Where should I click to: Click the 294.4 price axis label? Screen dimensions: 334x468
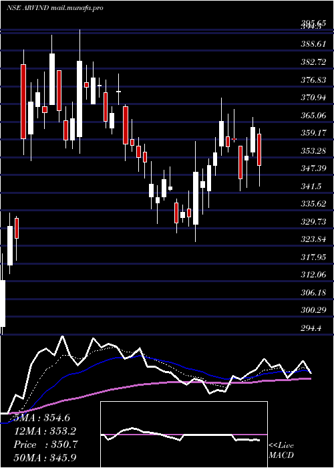(311, 328)
